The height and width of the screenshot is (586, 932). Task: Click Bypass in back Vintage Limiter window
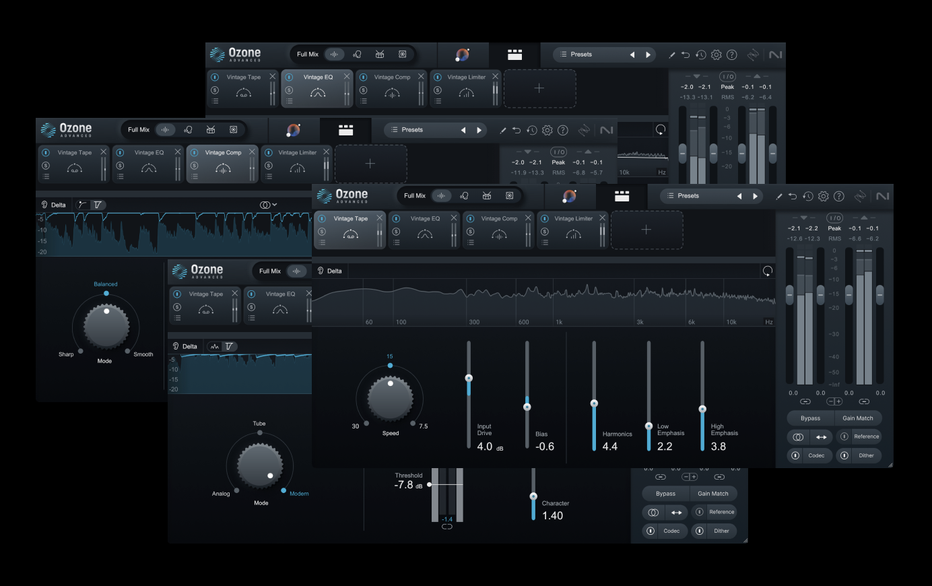click(x=665, y=494)
